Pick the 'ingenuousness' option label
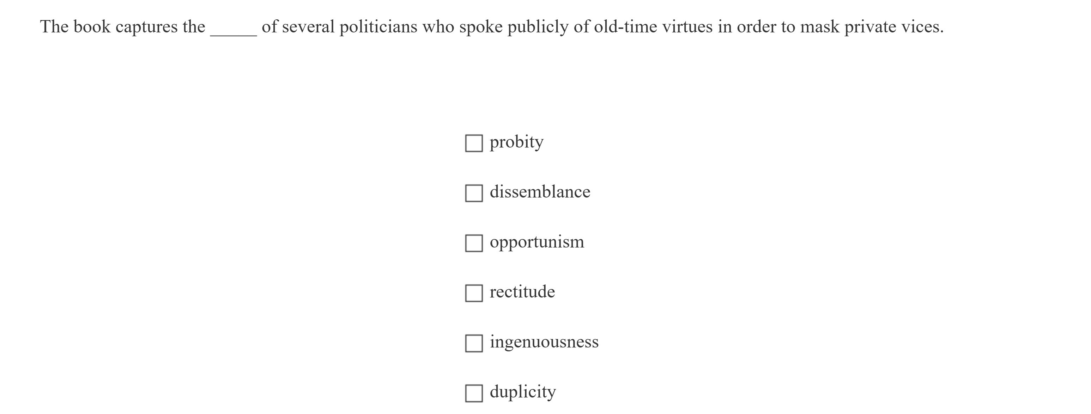The width and height of the screenshot is (1091, 414). pos(544,342)
